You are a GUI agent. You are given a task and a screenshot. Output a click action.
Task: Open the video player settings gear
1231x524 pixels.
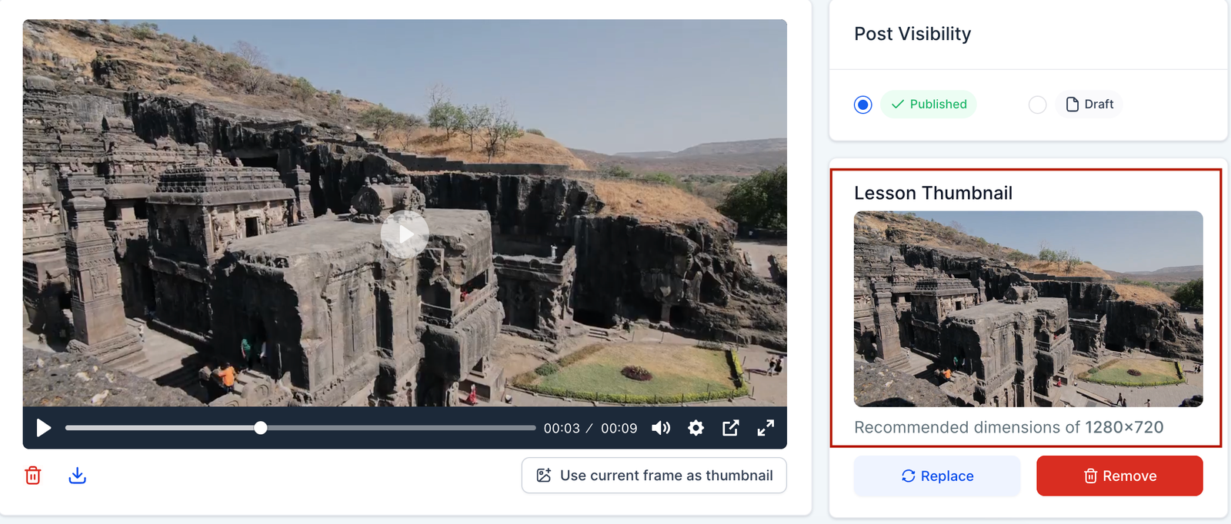coord(696,428)
